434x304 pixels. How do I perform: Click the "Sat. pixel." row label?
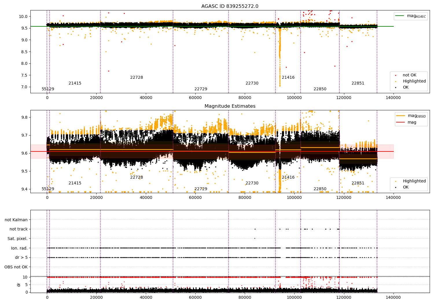coord(18,239)
